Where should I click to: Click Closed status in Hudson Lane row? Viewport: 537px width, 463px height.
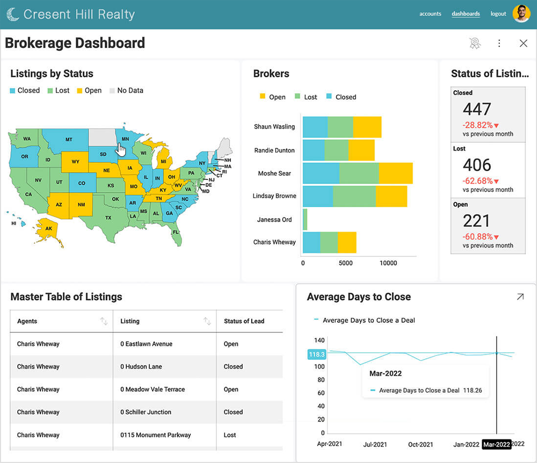tap(233, 367)
